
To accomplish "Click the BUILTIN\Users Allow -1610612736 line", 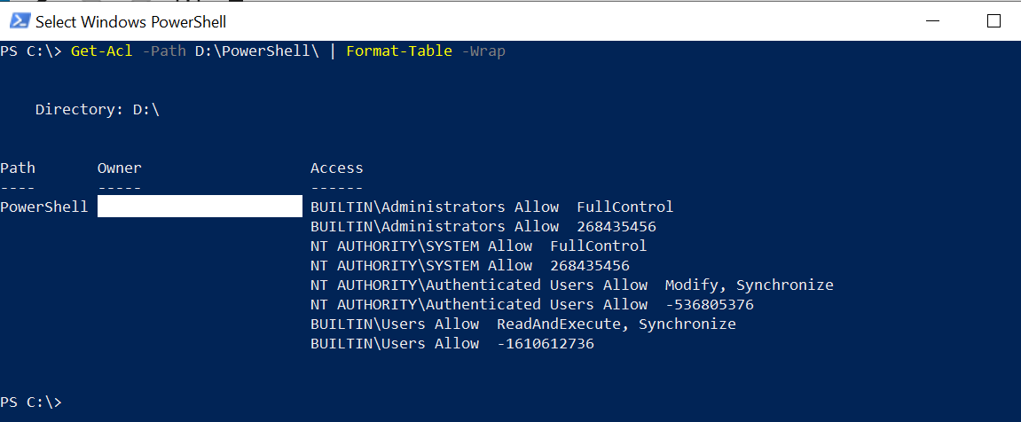I will [452, 344].
